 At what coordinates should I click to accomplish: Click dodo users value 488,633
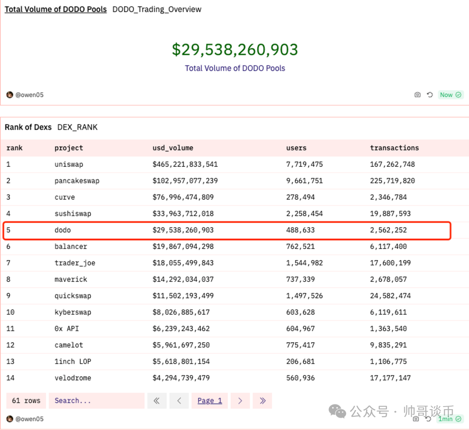tap(301, 230)
